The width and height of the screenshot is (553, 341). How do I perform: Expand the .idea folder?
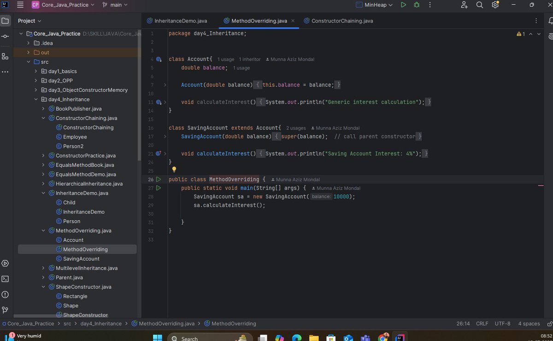point(29,43)
